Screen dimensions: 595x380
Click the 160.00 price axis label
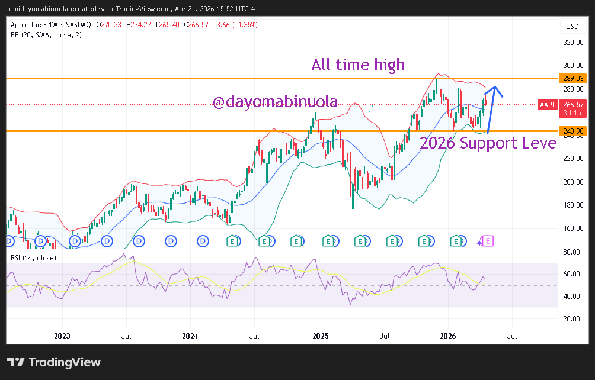(573, 228)
